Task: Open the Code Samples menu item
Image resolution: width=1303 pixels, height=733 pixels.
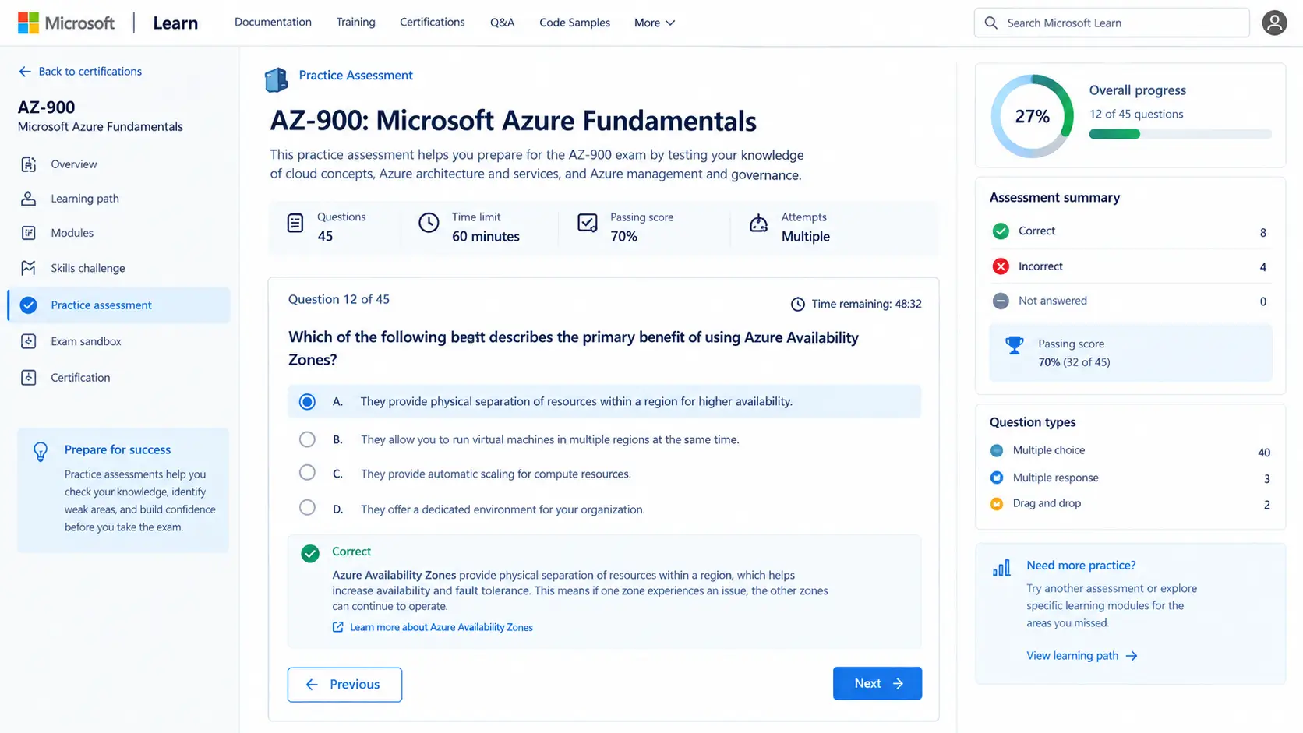Action: (x=574, y=23)
